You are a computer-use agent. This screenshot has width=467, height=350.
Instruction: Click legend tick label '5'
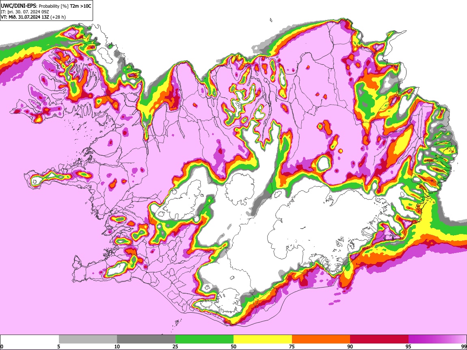(58, 346)
